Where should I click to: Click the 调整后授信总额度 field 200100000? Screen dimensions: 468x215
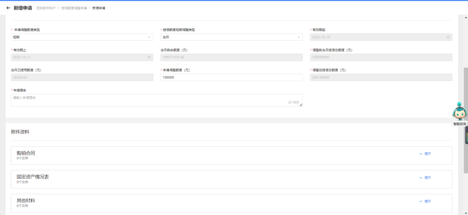[381, 77]
